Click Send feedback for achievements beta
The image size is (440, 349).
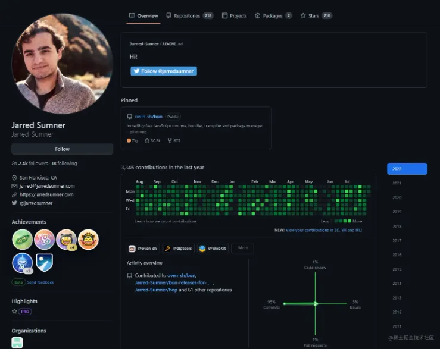pos(40,282)
